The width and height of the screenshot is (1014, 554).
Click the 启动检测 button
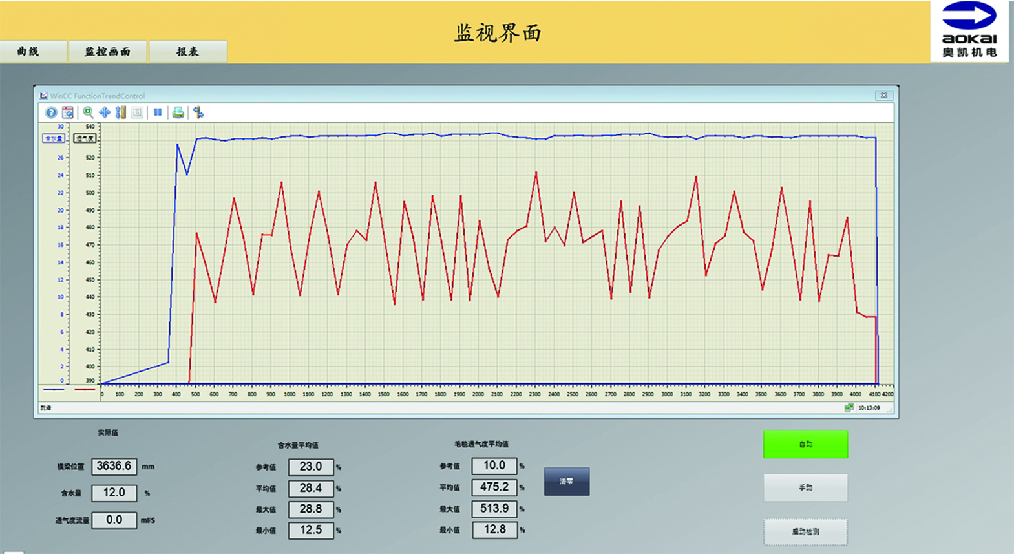coord(805,532)
